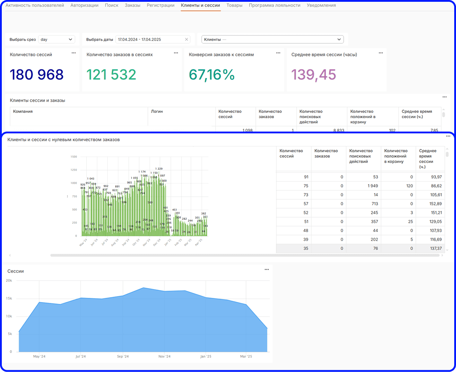The height and width of the screenshot is (372, 456).
Task: Open the Товары tab
Action: pyautogui.click(x=234, y=5)
